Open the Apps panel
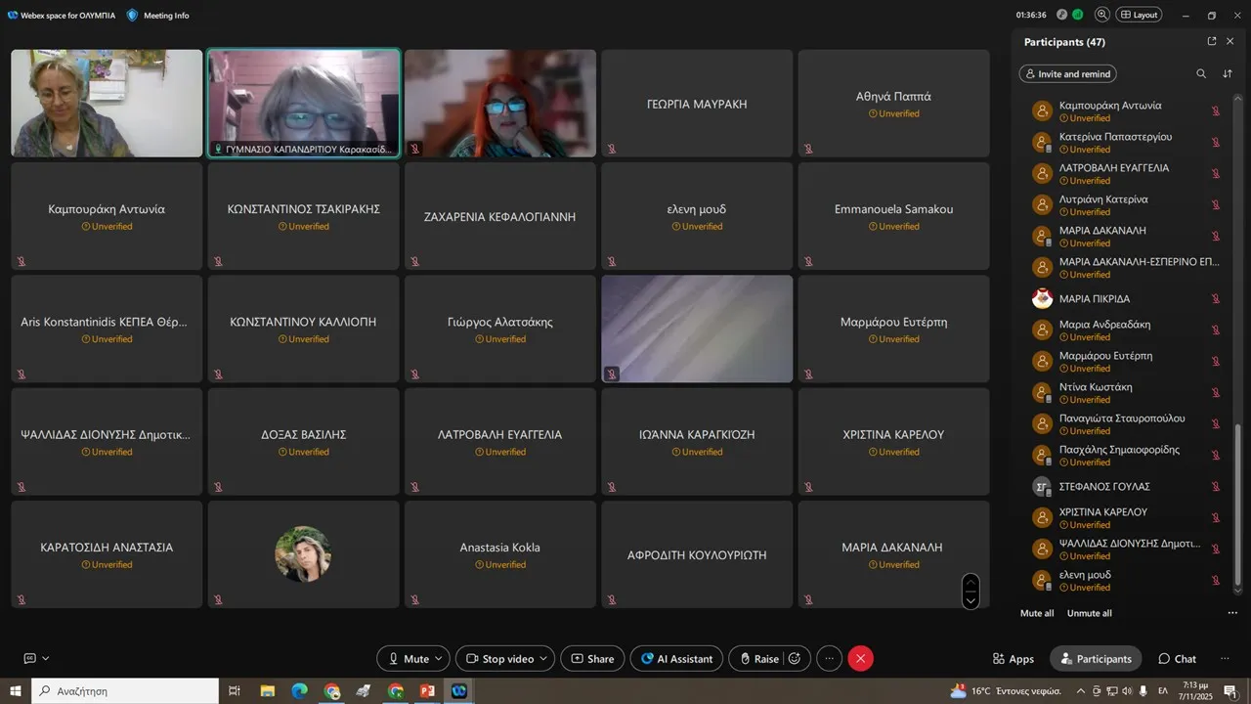This screenshot has height=704, width=1251. (1013, 659)
